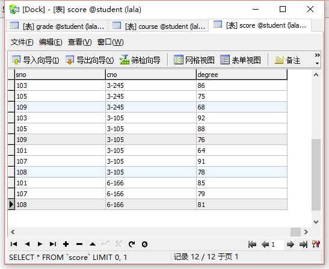The width and height of the screenshot is (329, 269).
Task: Minimize the score table window
Action: point(256,9)
